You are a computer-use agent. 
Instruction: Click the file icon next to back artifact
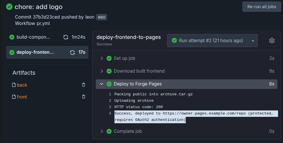(x=14, y=85)
